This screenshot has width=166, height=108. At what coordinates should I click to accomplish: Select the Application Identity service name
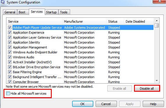(26, 42)
